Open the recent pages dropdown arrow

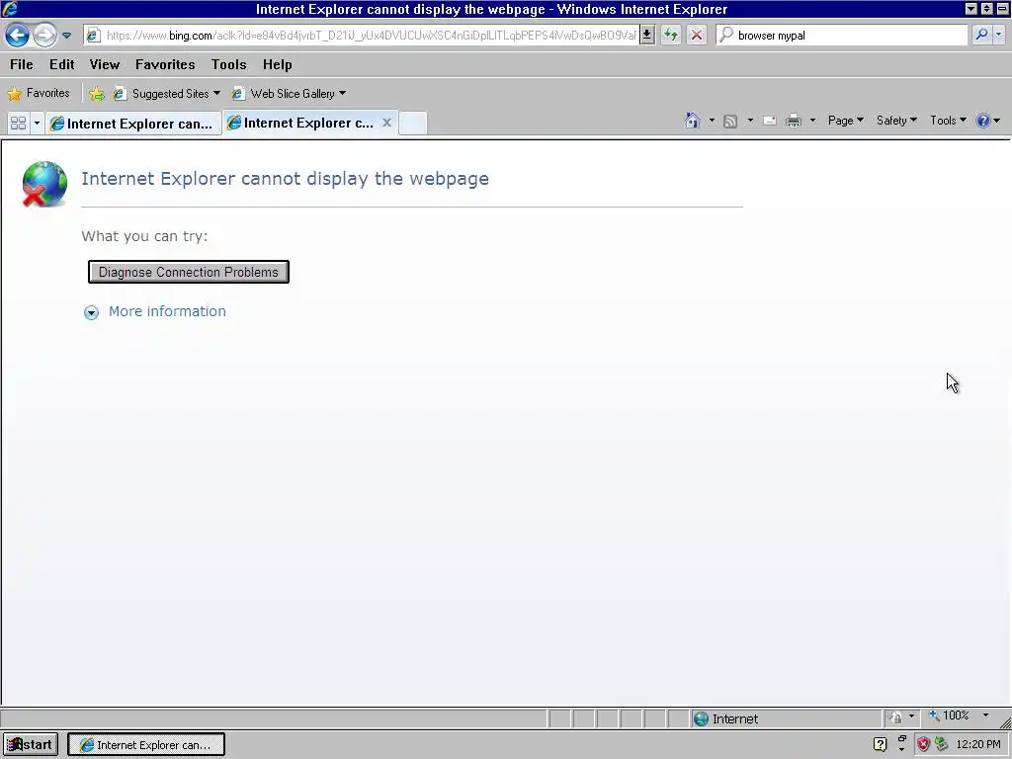[x=66, y=36]
